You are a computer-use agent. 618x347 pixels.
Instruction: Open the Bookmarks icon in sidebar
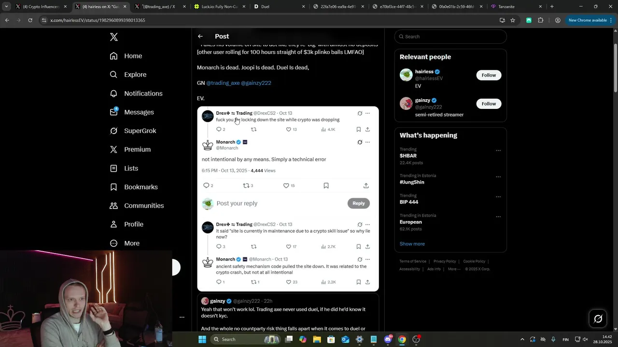[x=113, y=187]
